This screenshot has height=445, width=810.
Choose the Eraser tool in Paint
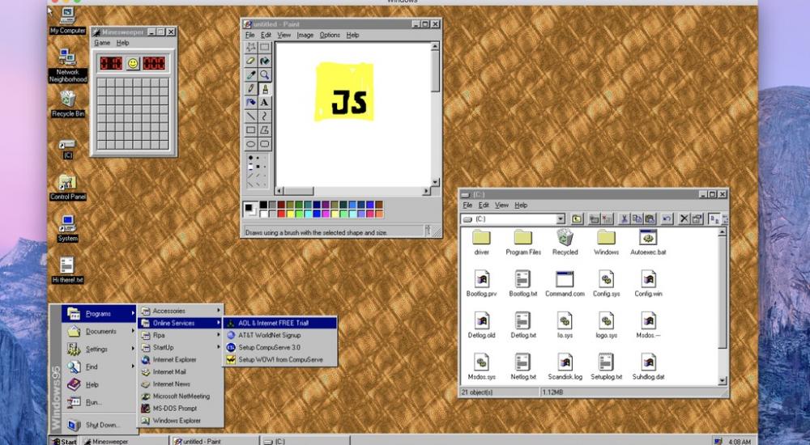click(250, 61)
